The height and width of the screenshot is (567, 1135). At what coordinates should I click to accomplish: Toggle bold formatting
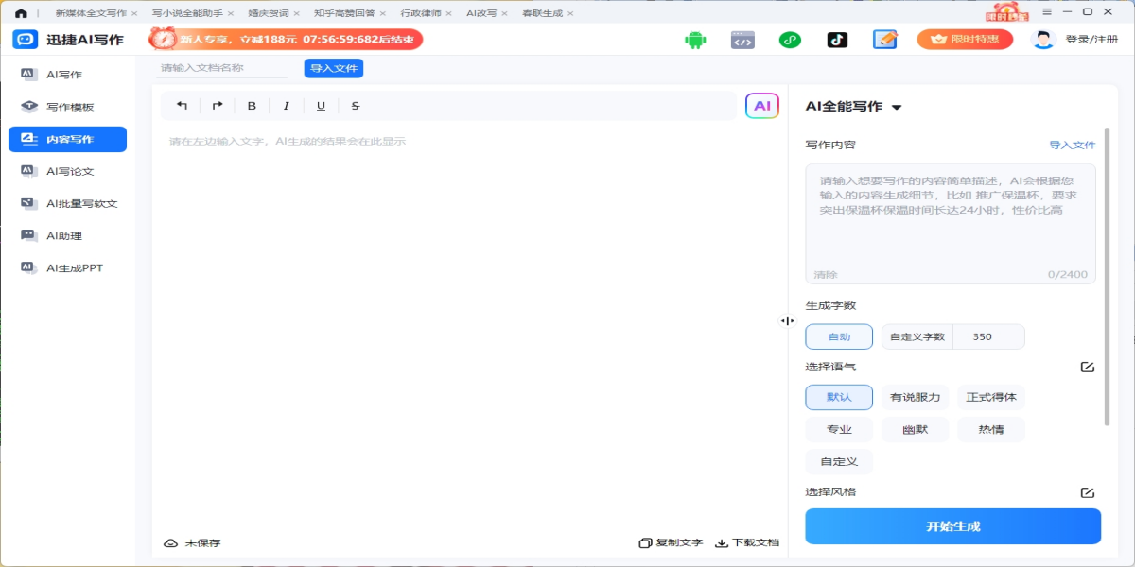tap(252, 106)
